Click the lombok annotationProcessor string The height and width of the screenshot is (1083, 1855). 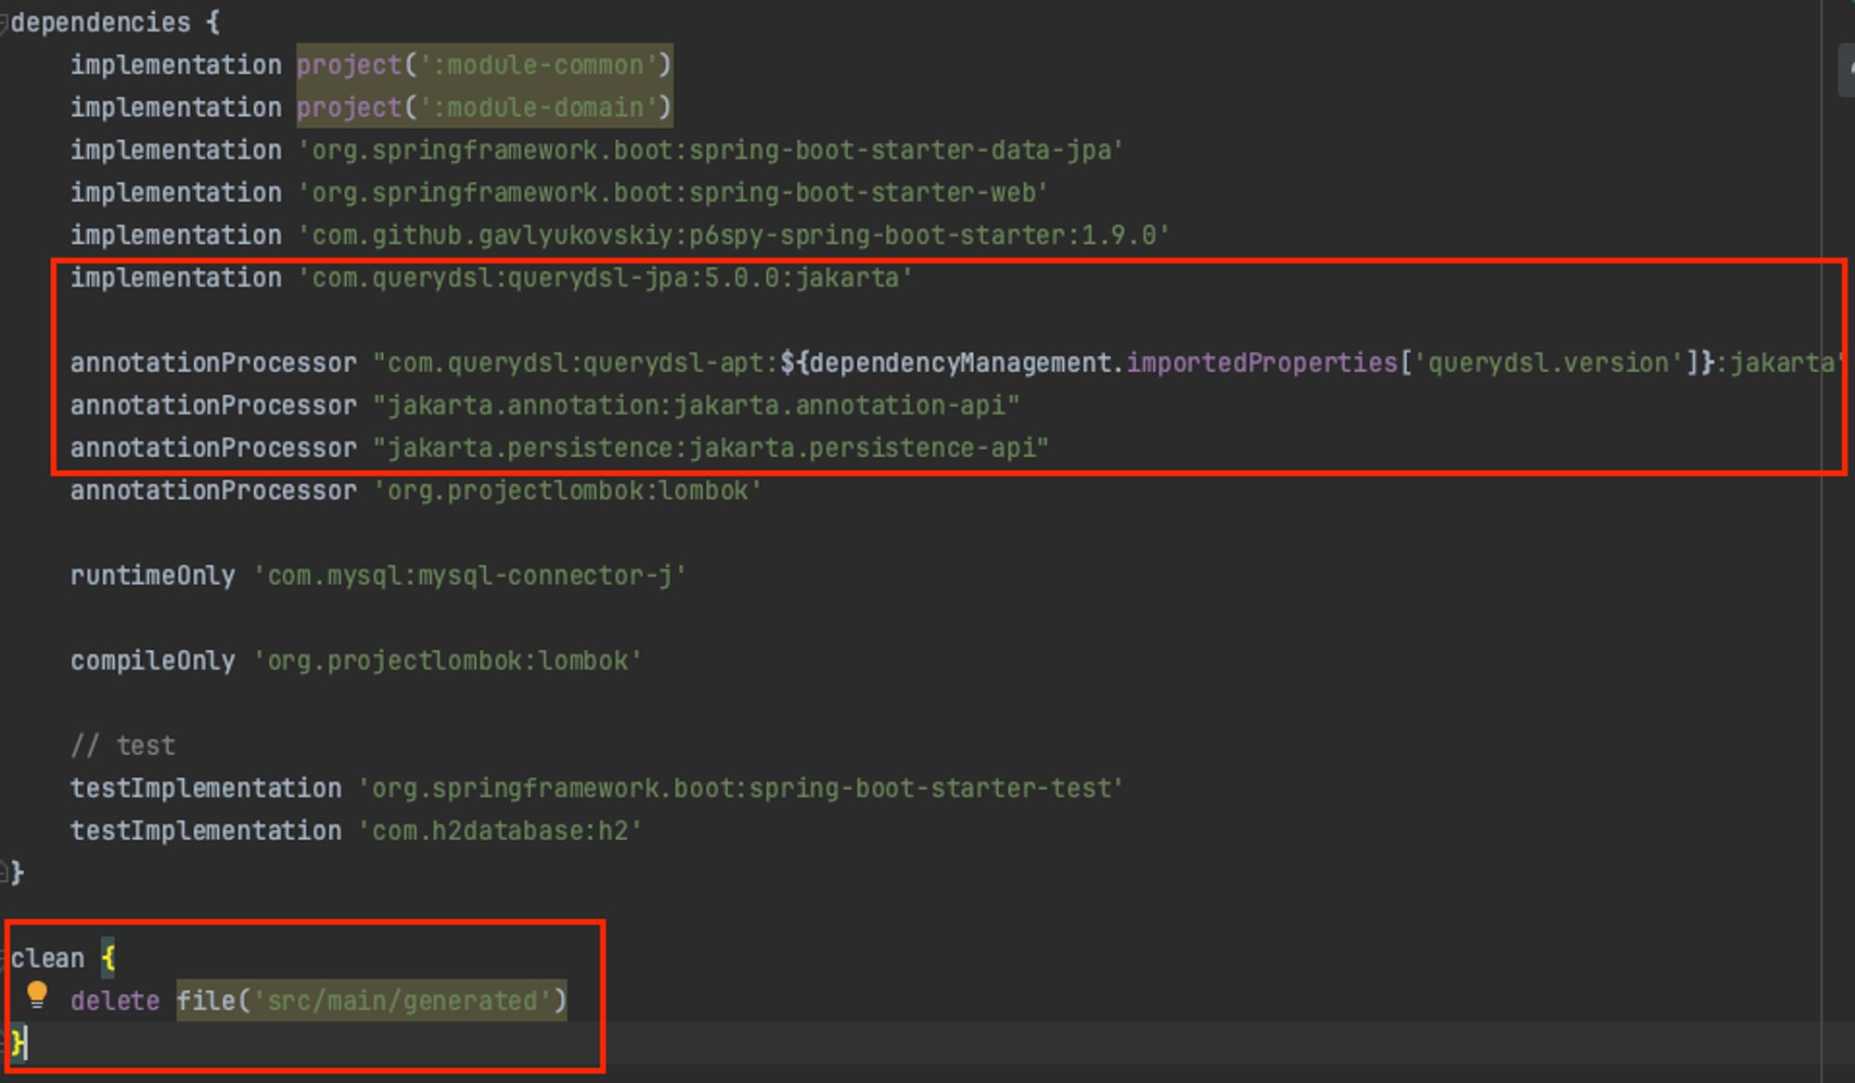[568, 491]
